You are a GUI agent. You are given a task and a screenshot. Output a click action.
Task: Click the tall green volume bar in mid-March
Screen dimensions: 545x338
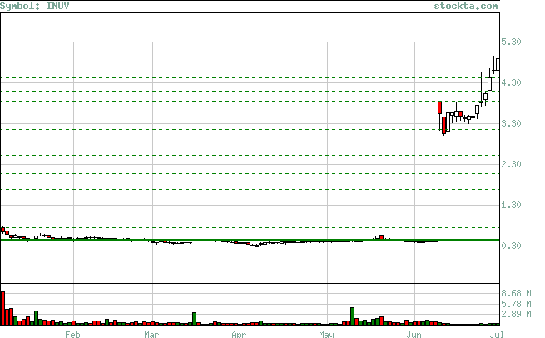point(195,319)
